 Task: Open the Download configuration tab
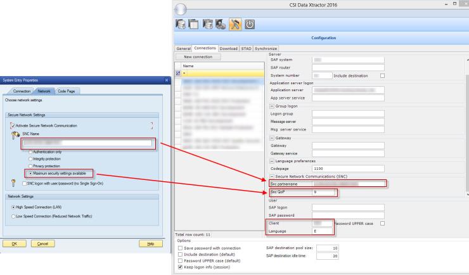coord(229,48)
